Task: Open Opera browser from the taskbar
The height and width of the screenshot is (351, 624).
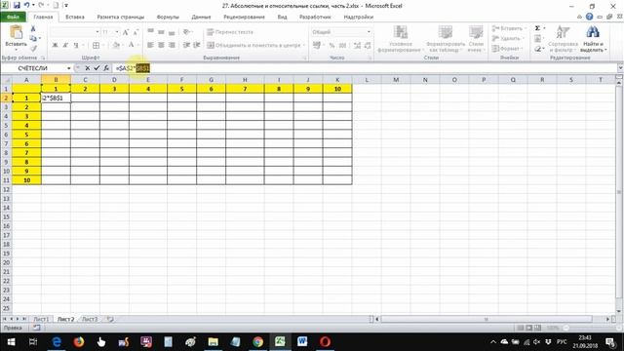Action: pyautogui.click(x=325, y=342)
